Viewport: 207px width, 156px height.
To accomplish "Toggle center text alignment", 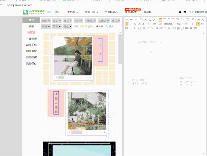I will click(164, 20).
